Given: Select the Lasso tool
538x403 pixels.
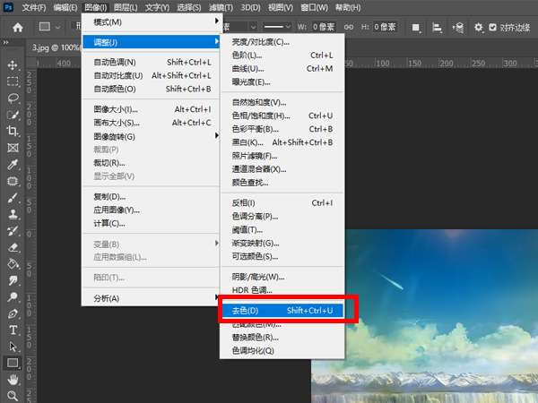Looking at the screenshot, I should [x=13, y=98].
